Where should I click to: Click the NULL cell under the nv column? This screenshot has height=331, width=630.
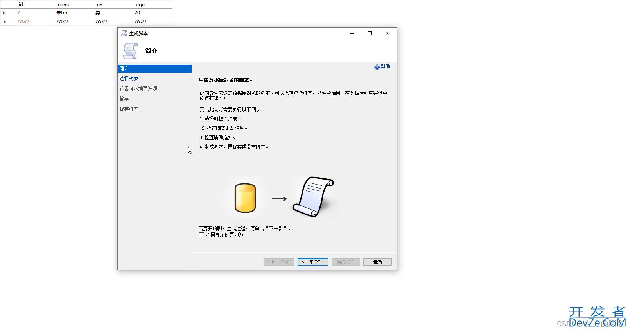pos(113,21)
